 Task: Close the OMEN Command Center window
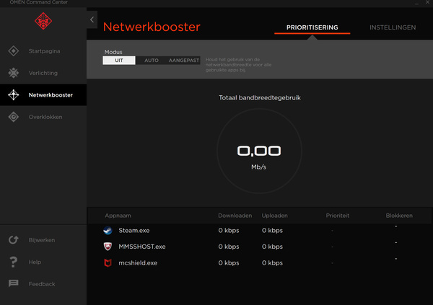coord(427,2)
